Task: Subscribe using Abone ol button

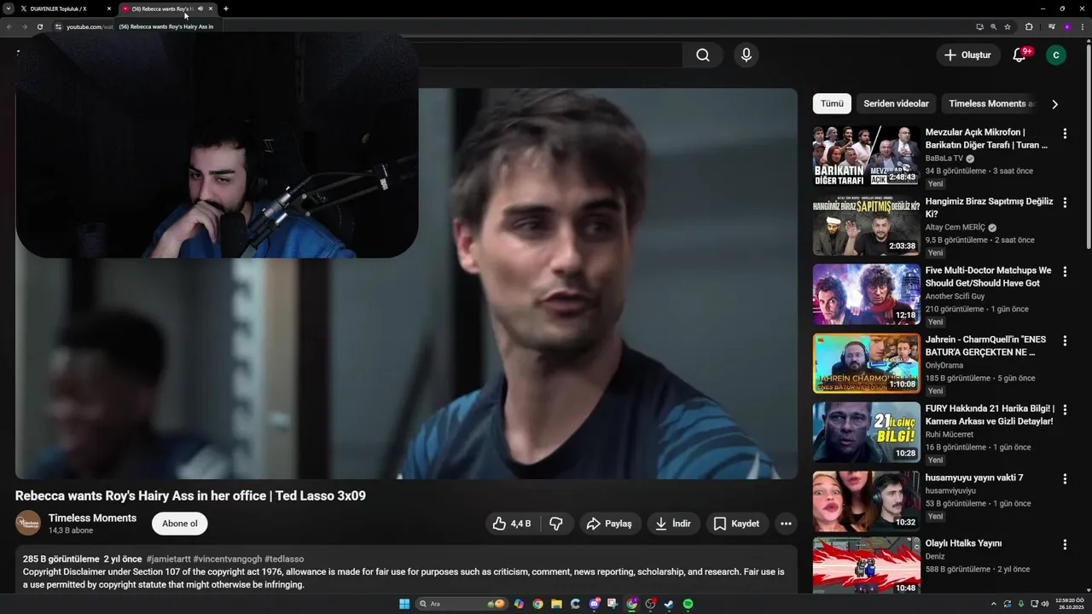Action: [180, 524]
